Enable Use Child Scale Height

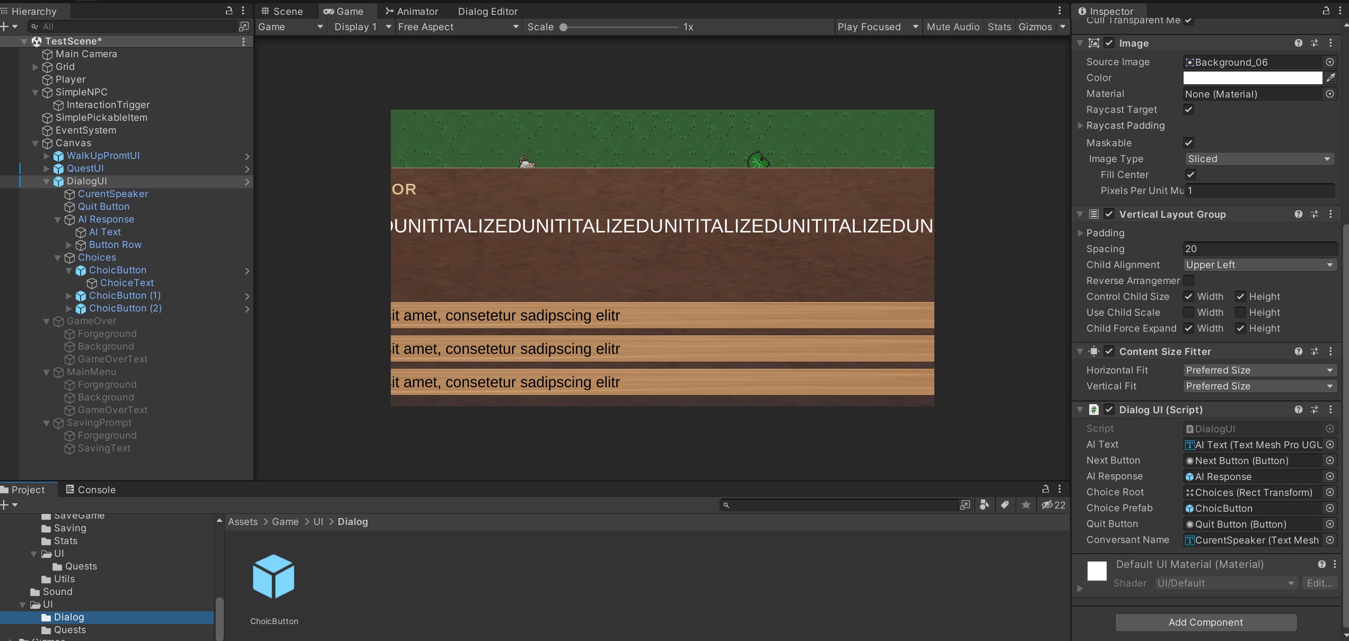(x=1240, y=312)
